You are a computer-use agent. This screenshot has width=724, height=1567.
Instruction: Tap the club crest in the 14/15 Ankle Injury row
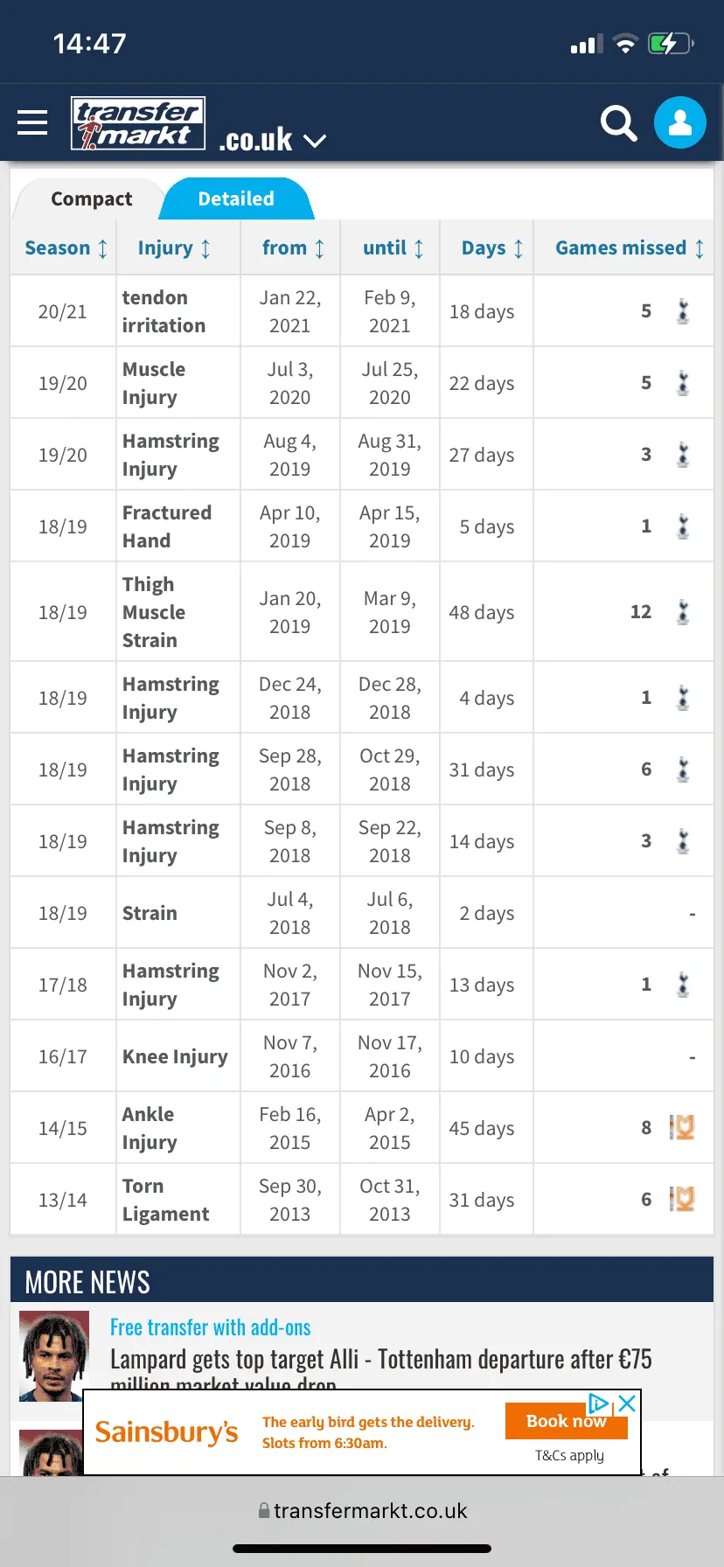coord(682,1128)
